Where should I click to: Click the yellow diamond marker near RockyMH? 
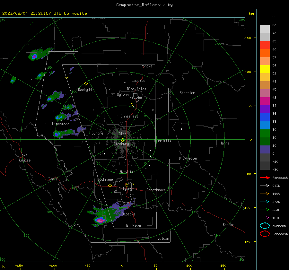tap(86, 84)
